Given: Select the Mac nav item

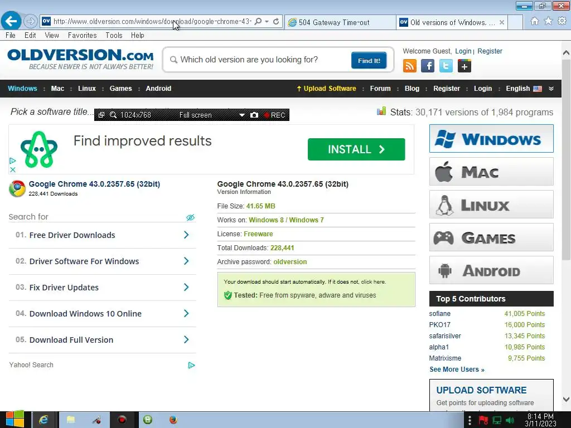Looking at the screenshot, I should 57,89.
